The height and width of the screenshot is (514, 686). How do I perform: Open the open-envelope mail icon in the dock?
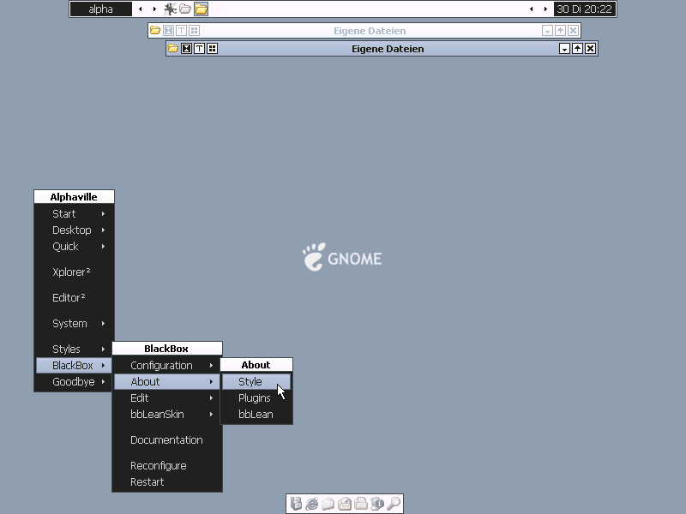(x=328, y=504)
